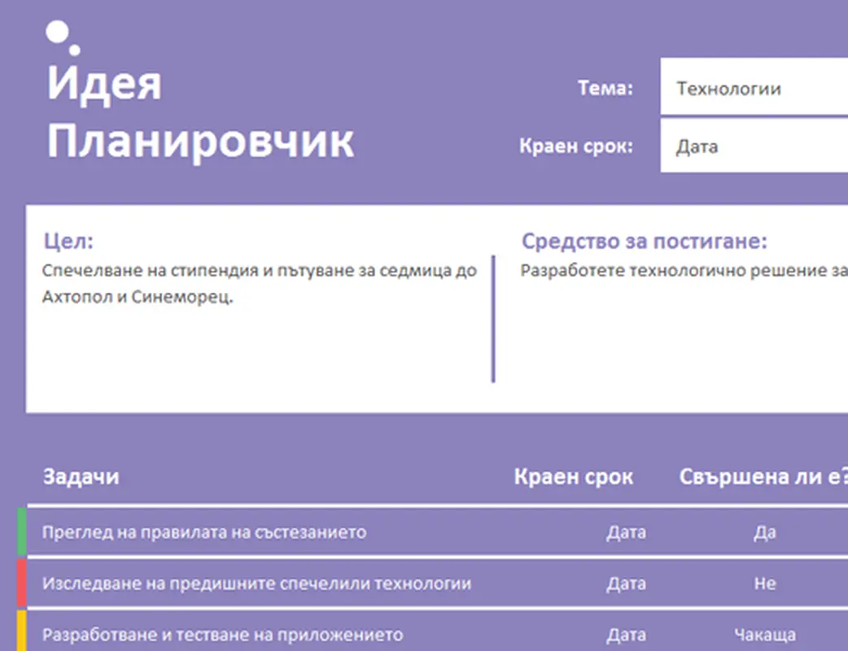848x651 pixels.
Task: Select task 'Изследване на предишните спечелили технологии'
Action: click(x=257, y=583)
